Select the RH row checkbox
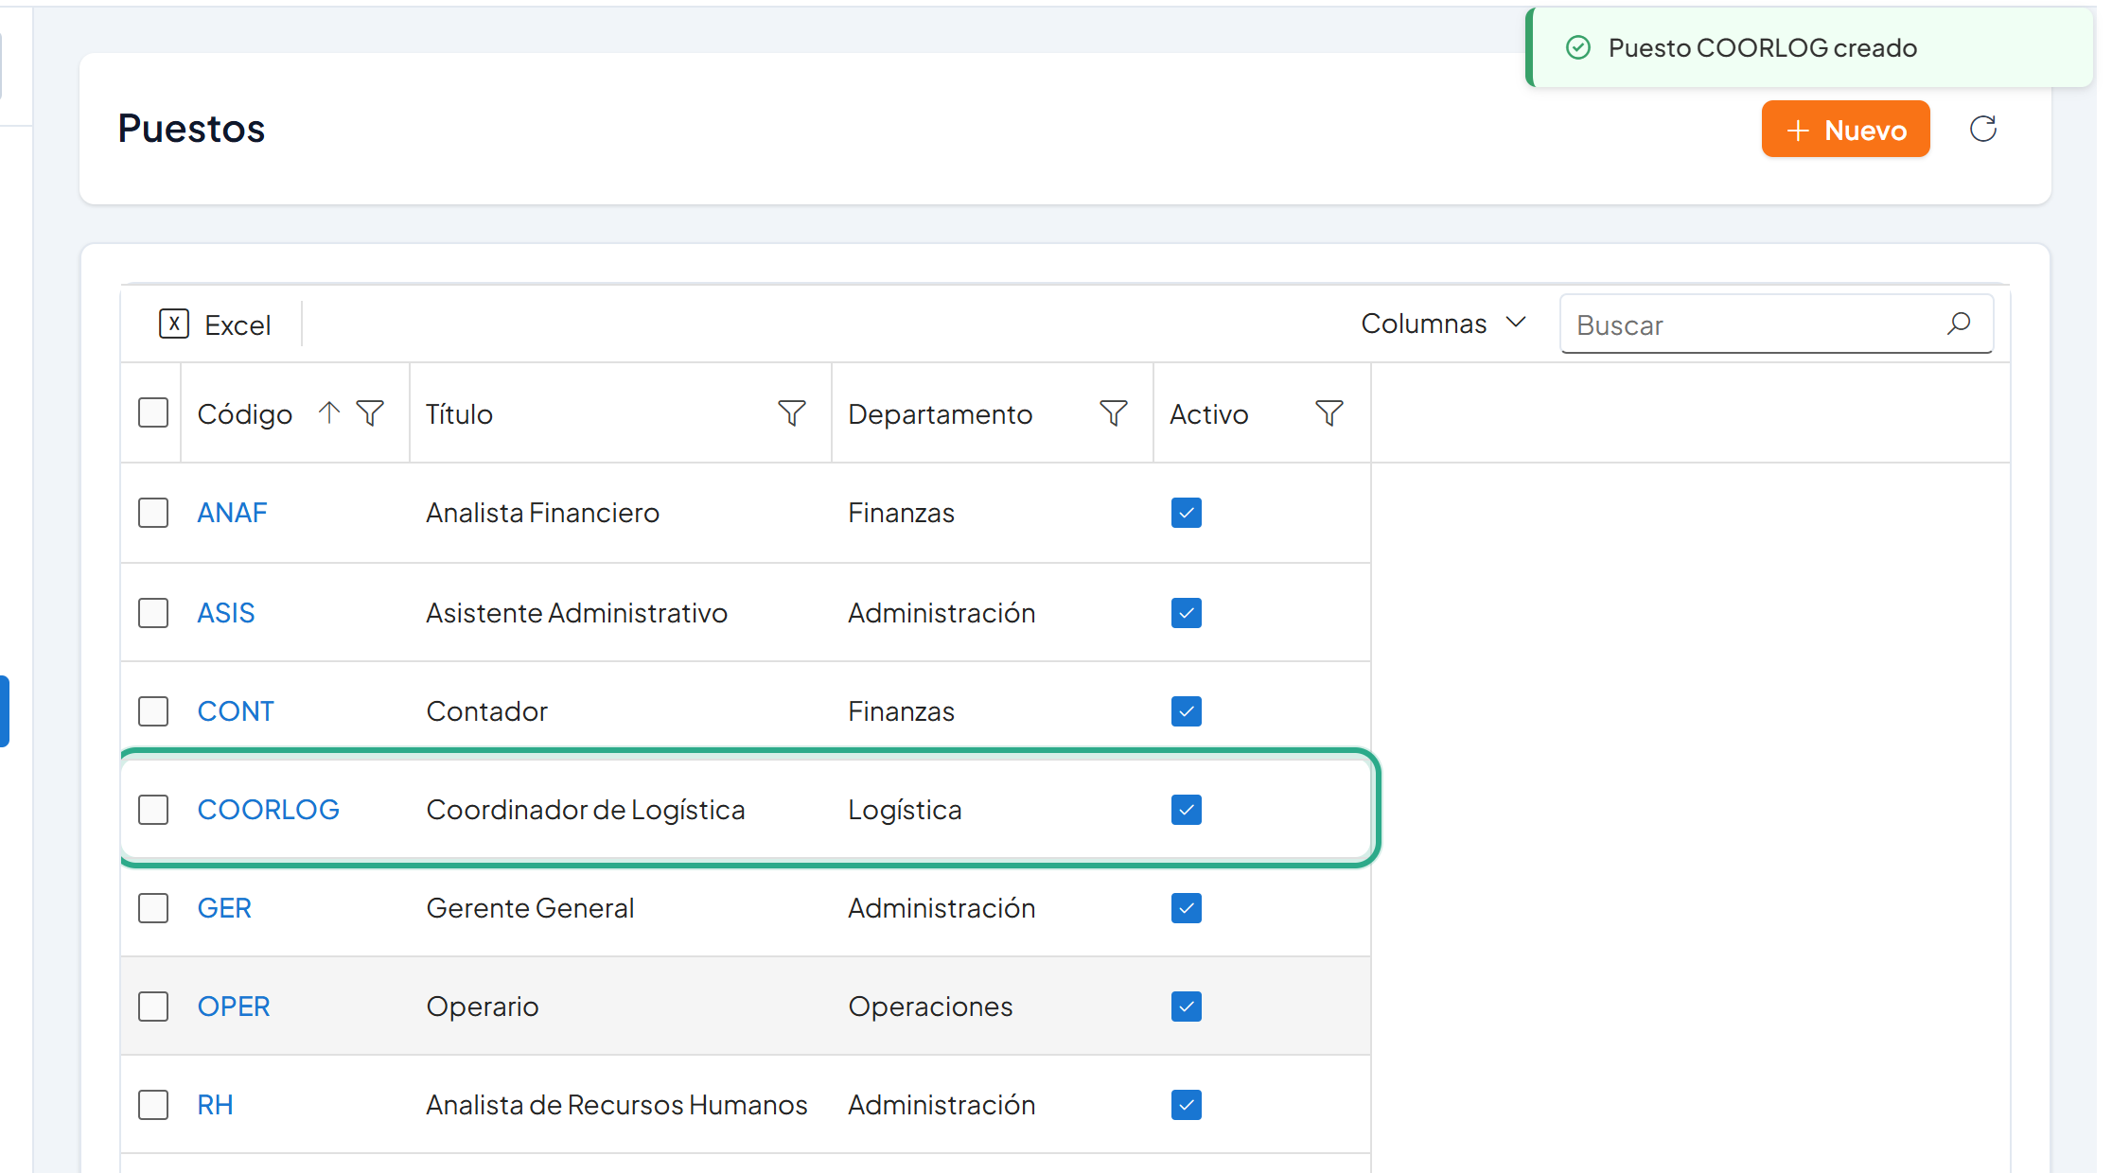The height and width of the screenshot is (1173, 2112). coord(153,1105)
